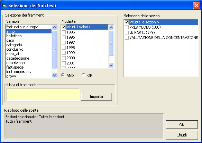
Task: Click the yellow Lista di frammenti field
Action: [43, 94]
